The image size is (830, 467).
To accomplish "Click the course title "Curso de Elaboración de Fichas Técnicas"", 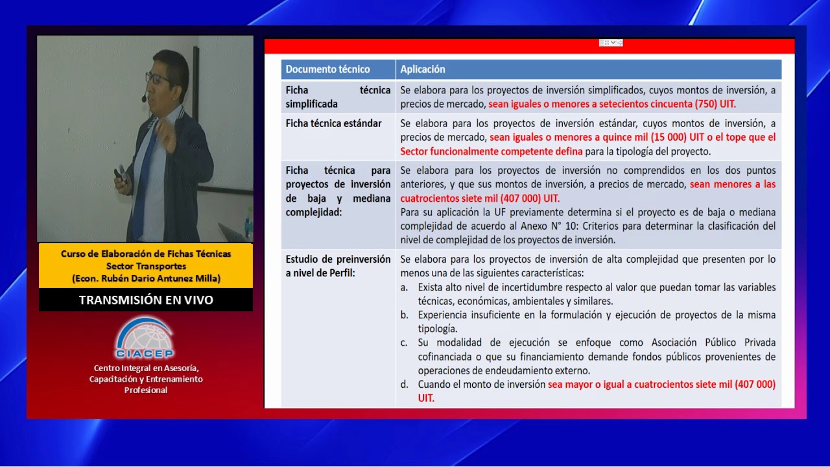I will (x=146, y=254).
